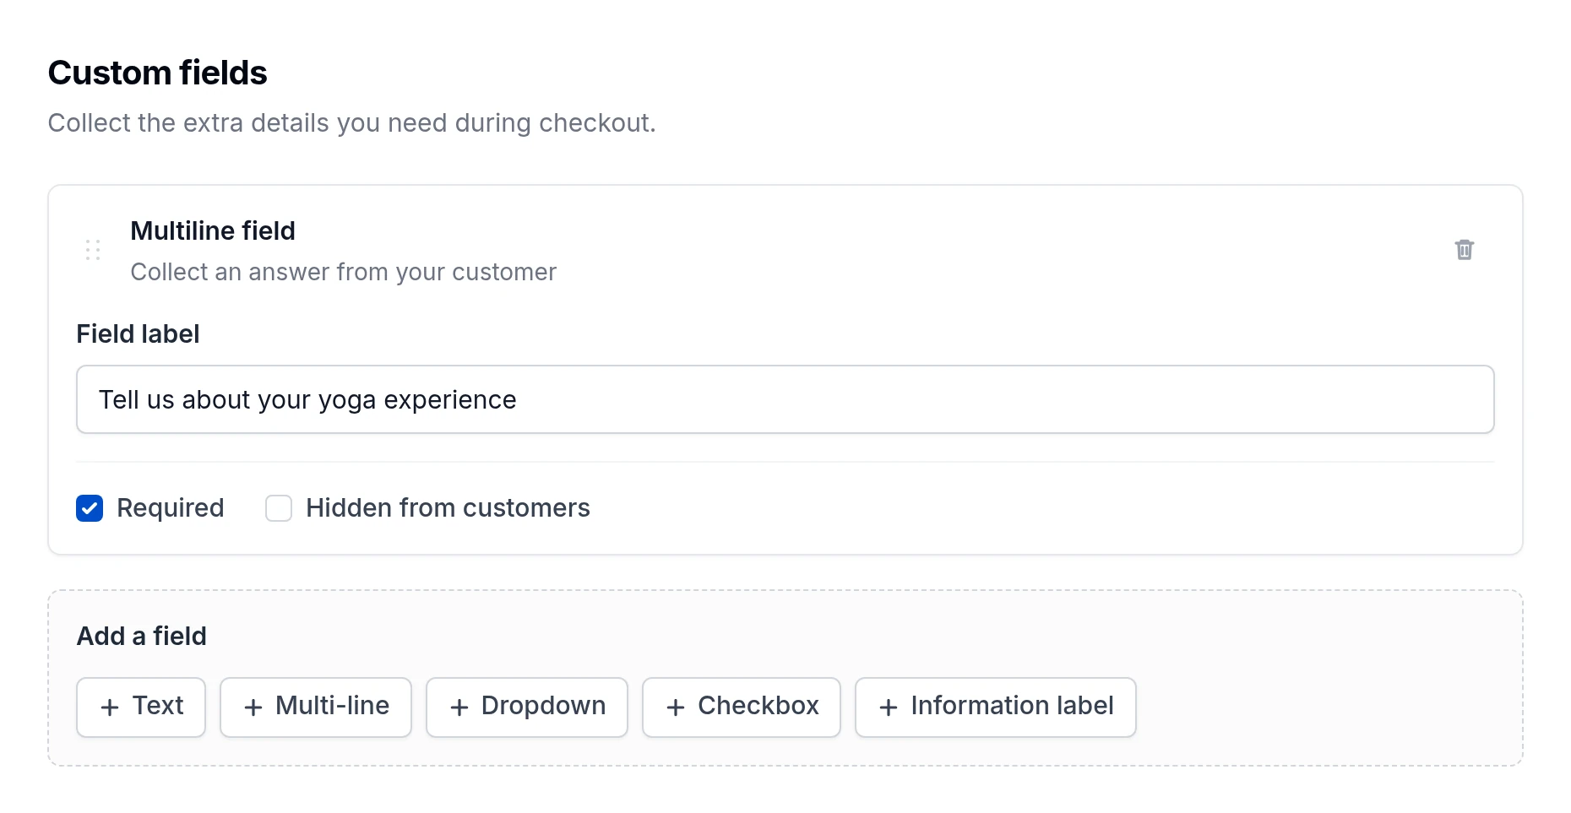
Task: Click 'Collect the extra details you need' description
Action: click(352, 123)
